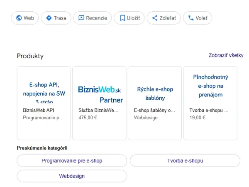Screen dimensions: 249x187
Task: Click the Webdesign label under E-shop šablóny
Action: (146, 118)
